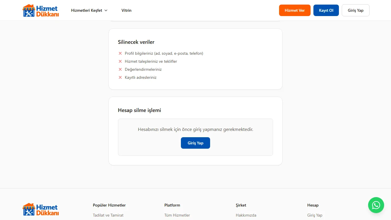This screenshot has width=391, height=220.
Task: Open the Tüm Hizmetler footer link
Action: (177, 215)
